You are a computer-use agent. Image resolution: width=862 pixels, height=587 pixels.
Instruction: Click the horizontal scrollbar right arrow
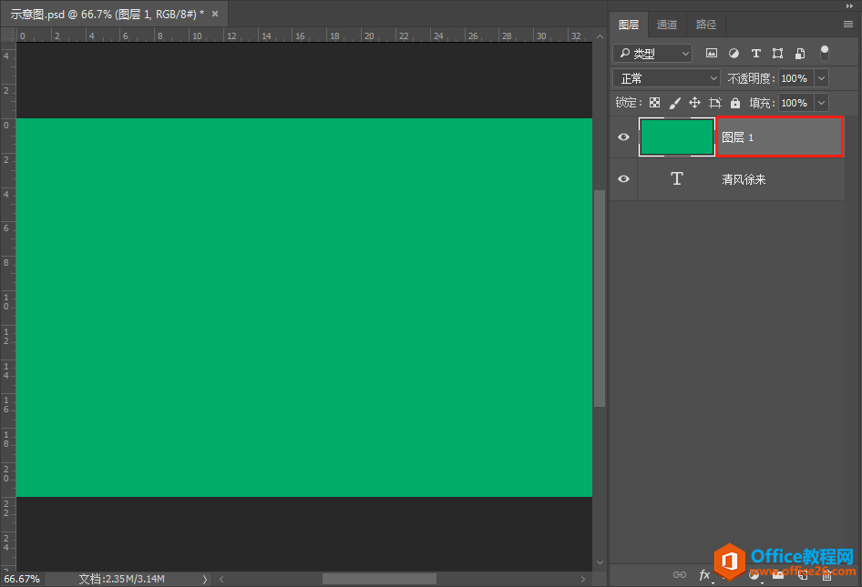[x=583, y=579]
